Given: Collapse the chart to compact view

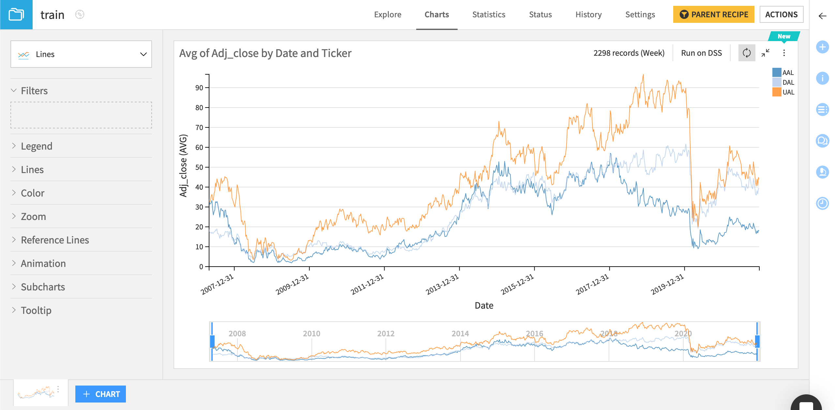Looking at the screenshot, I should pos(766,52).
